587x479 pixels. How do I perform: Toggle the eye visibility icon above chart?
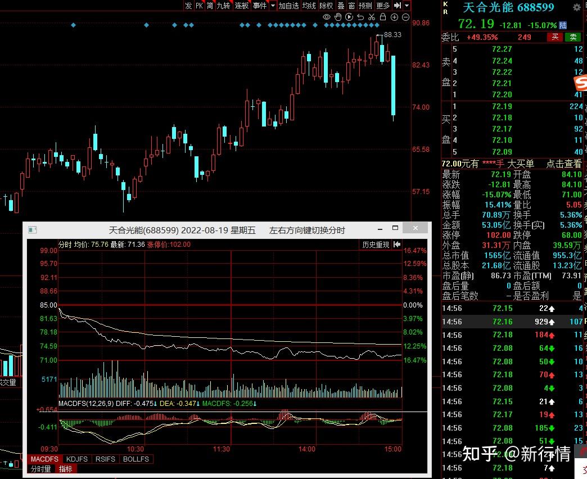click(327, 17)
